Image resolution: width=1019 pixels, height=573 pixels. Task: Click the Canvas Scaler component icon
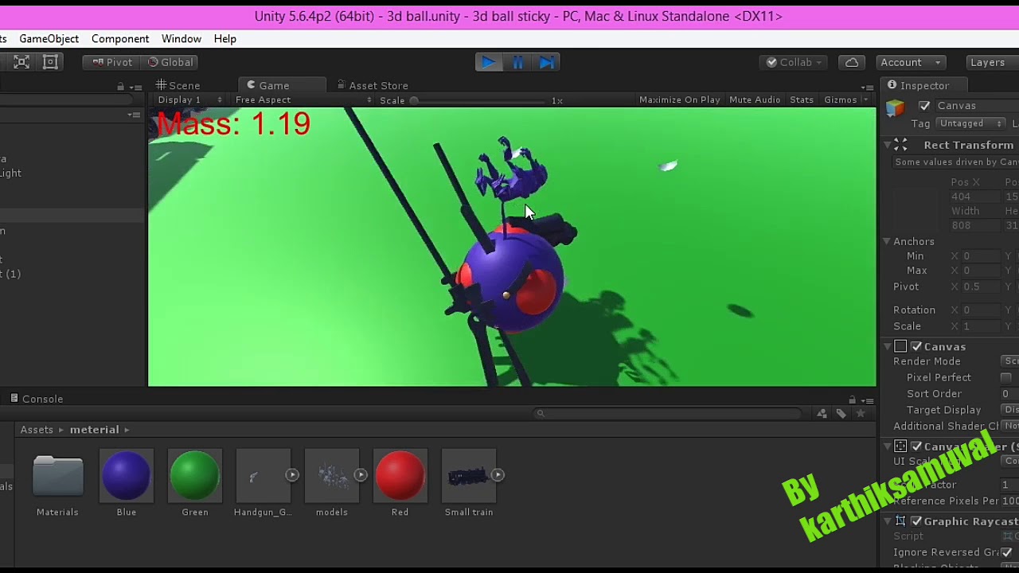pyautogui.click(x=900, y=446)
